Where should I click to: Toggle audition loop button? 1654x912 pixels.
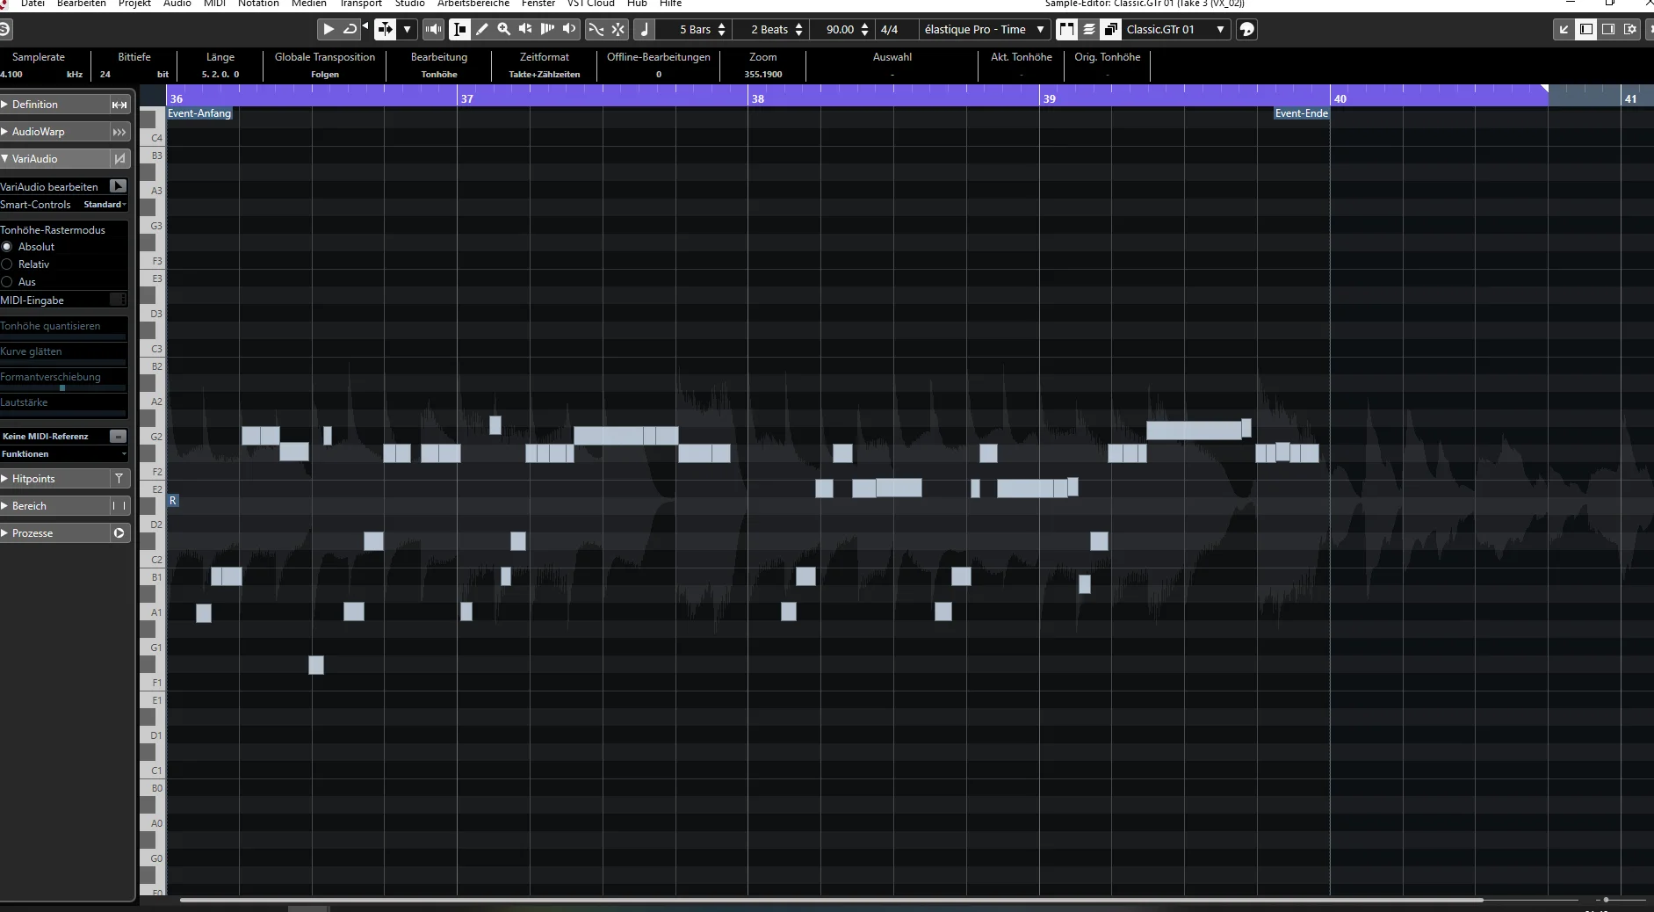(x=350, y=29)
